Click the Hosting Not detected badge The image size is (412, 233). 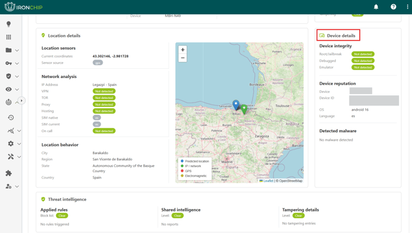pyautogui.click(x=104, y=111)
